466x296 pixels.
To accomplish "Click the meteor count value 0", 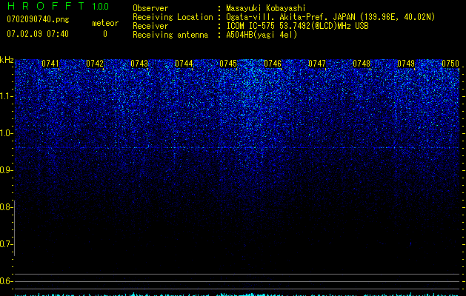I will tap(105, 34).
